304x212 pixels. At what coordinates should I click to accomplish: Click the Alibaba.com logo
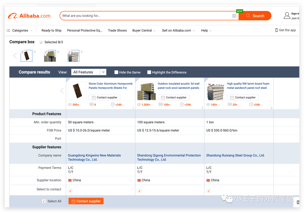(x=29, y=16)
